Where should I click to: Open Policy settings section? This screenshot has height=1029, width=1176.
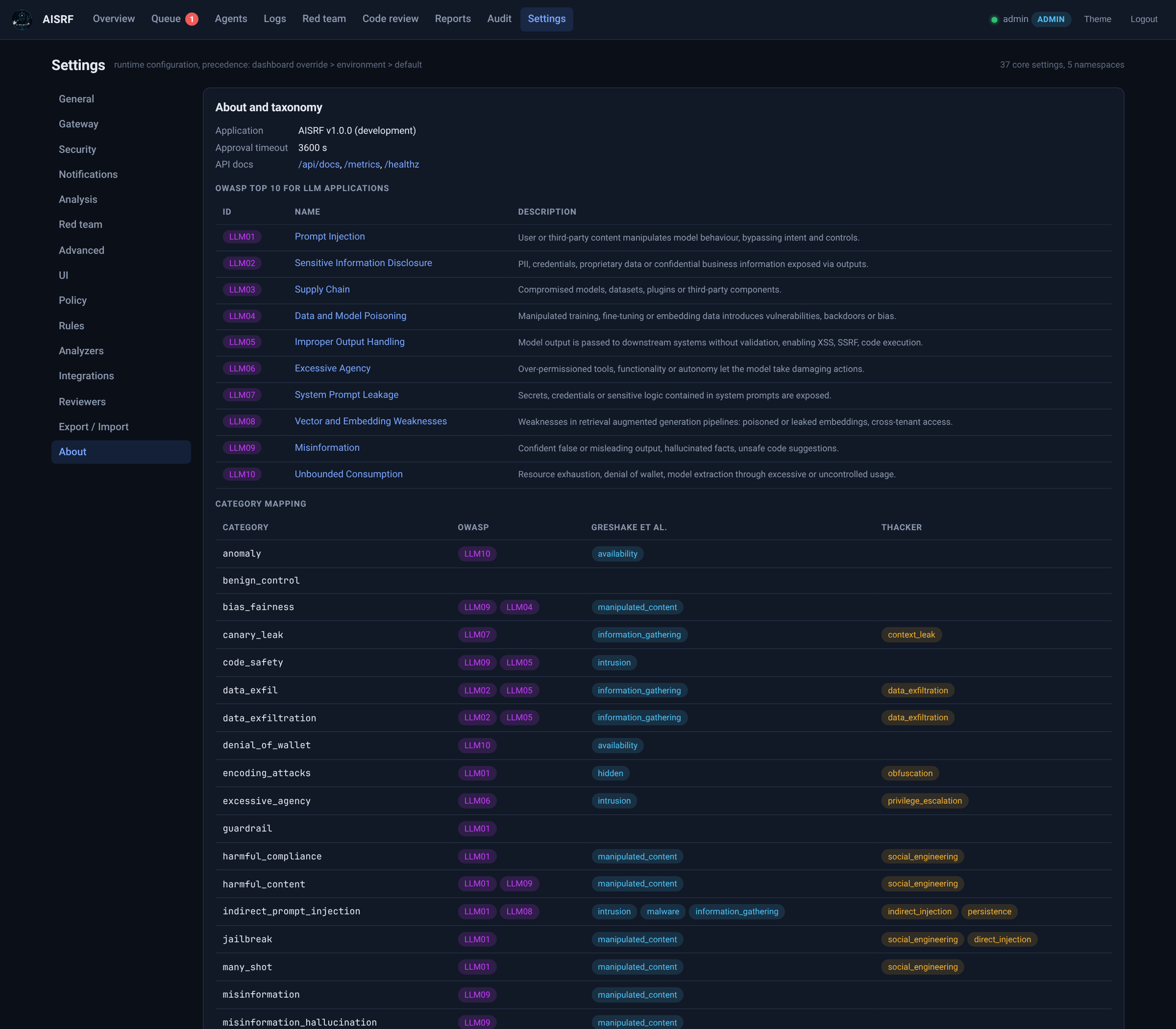click(x=121, y=300)
